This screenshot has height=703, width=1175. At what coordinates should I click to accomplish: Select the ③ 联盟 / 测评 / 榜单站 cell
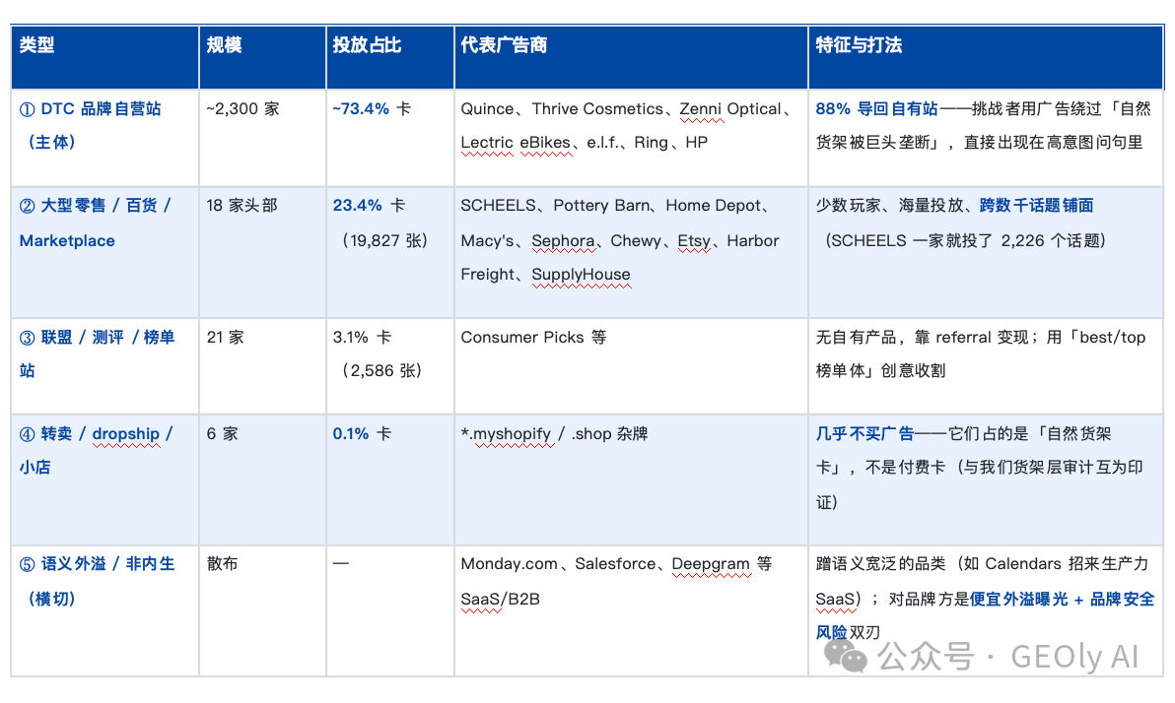(x=104, y=366)
